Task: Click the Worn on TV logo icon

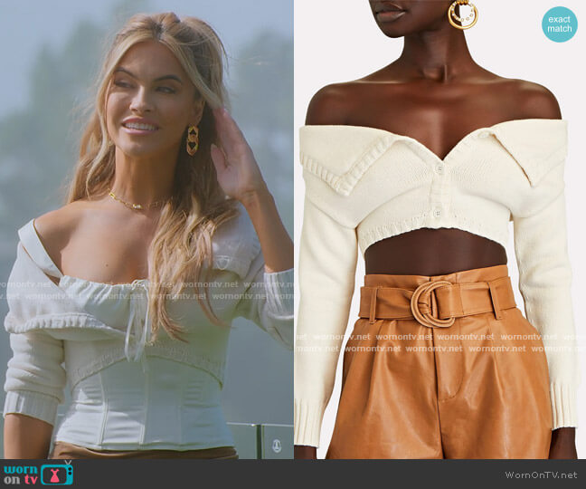Action: [x=39, y=474]
